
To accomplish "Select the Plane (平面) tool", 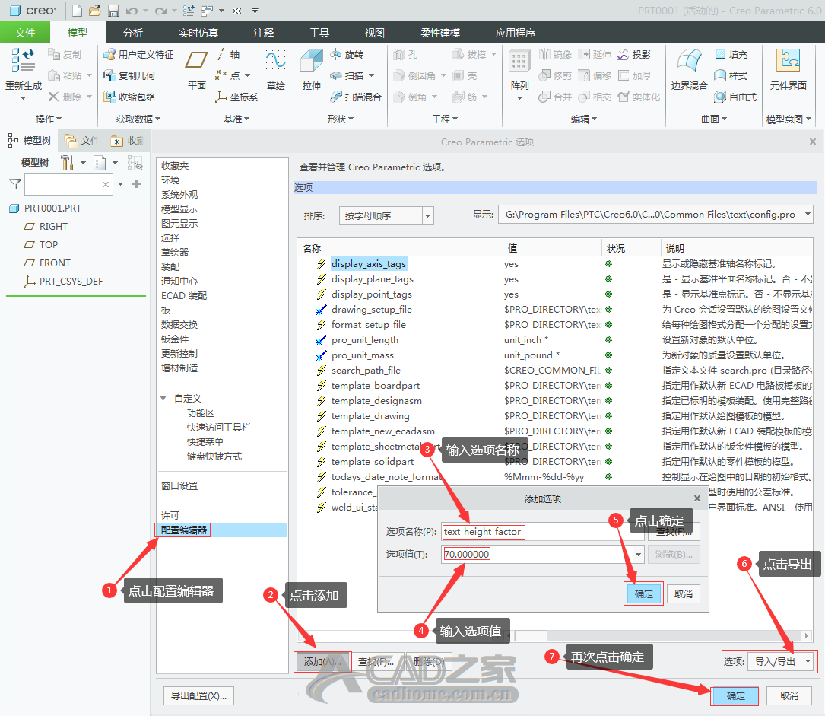I will click(x=196, y=68).
